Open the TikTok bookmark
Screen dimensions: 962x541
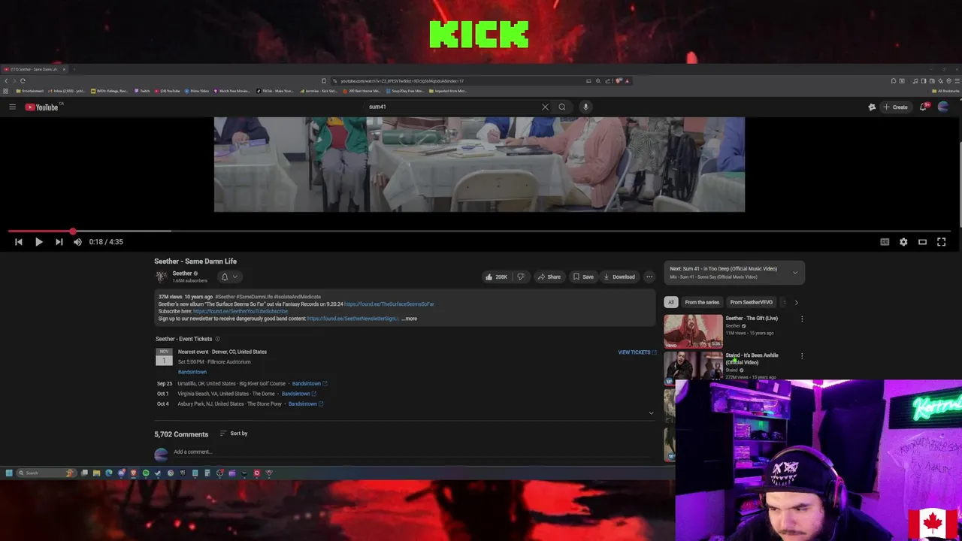275,91
